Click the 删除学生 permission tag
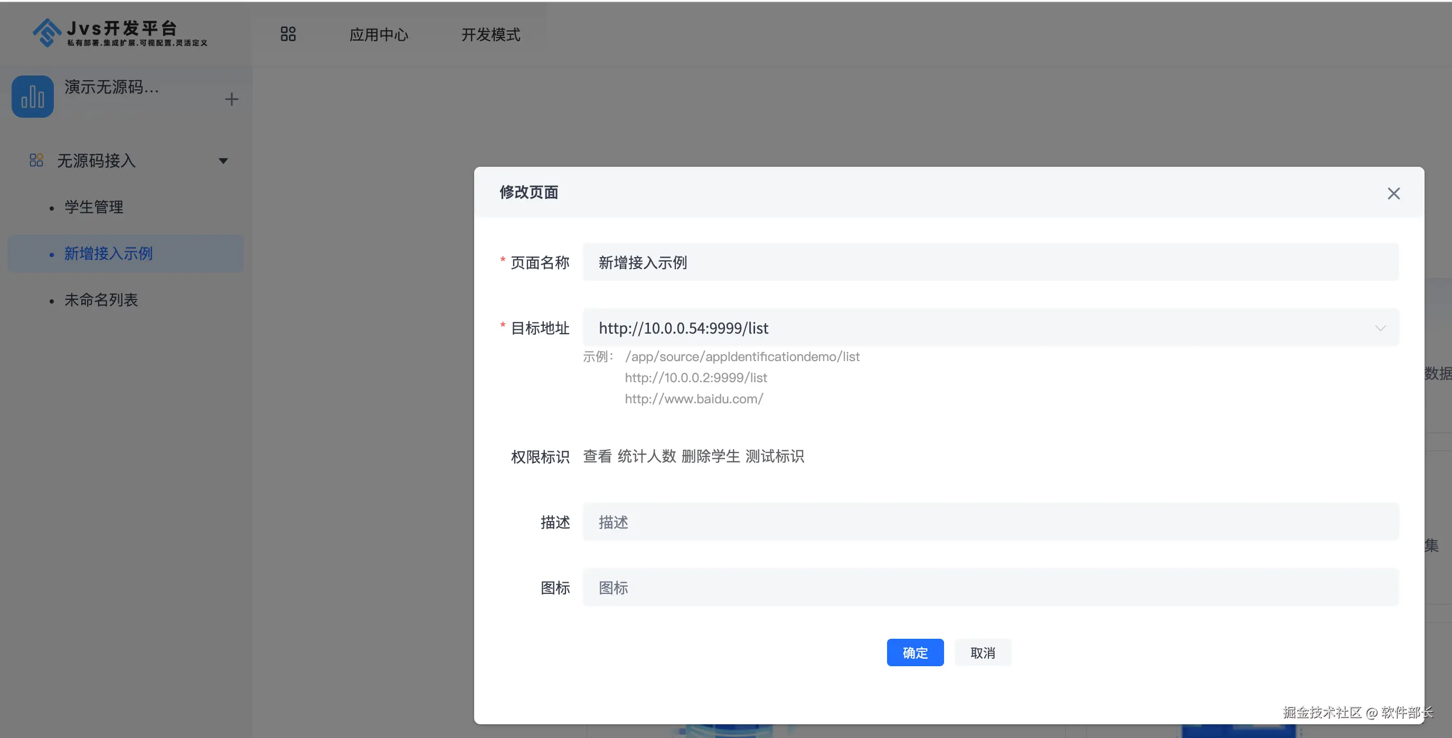1452x738 pixels. pos(710,456)
